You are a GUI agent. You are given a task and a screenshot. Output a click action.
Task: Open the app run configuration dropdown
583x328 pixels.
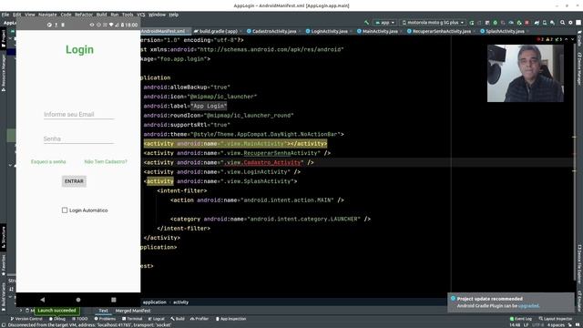click(x=384, y=23)
